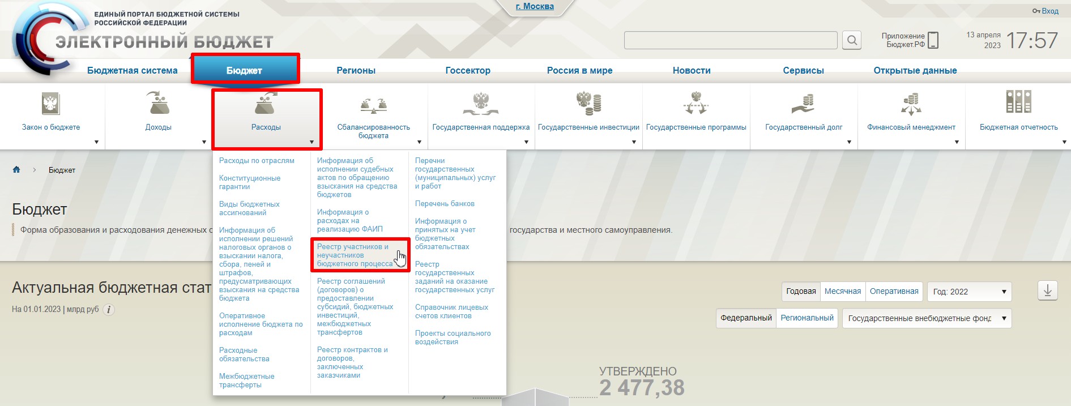Collapse the Расходы dropdown arrow
1071x406 pixels.
pyautogui.click(x=312, y=142)
